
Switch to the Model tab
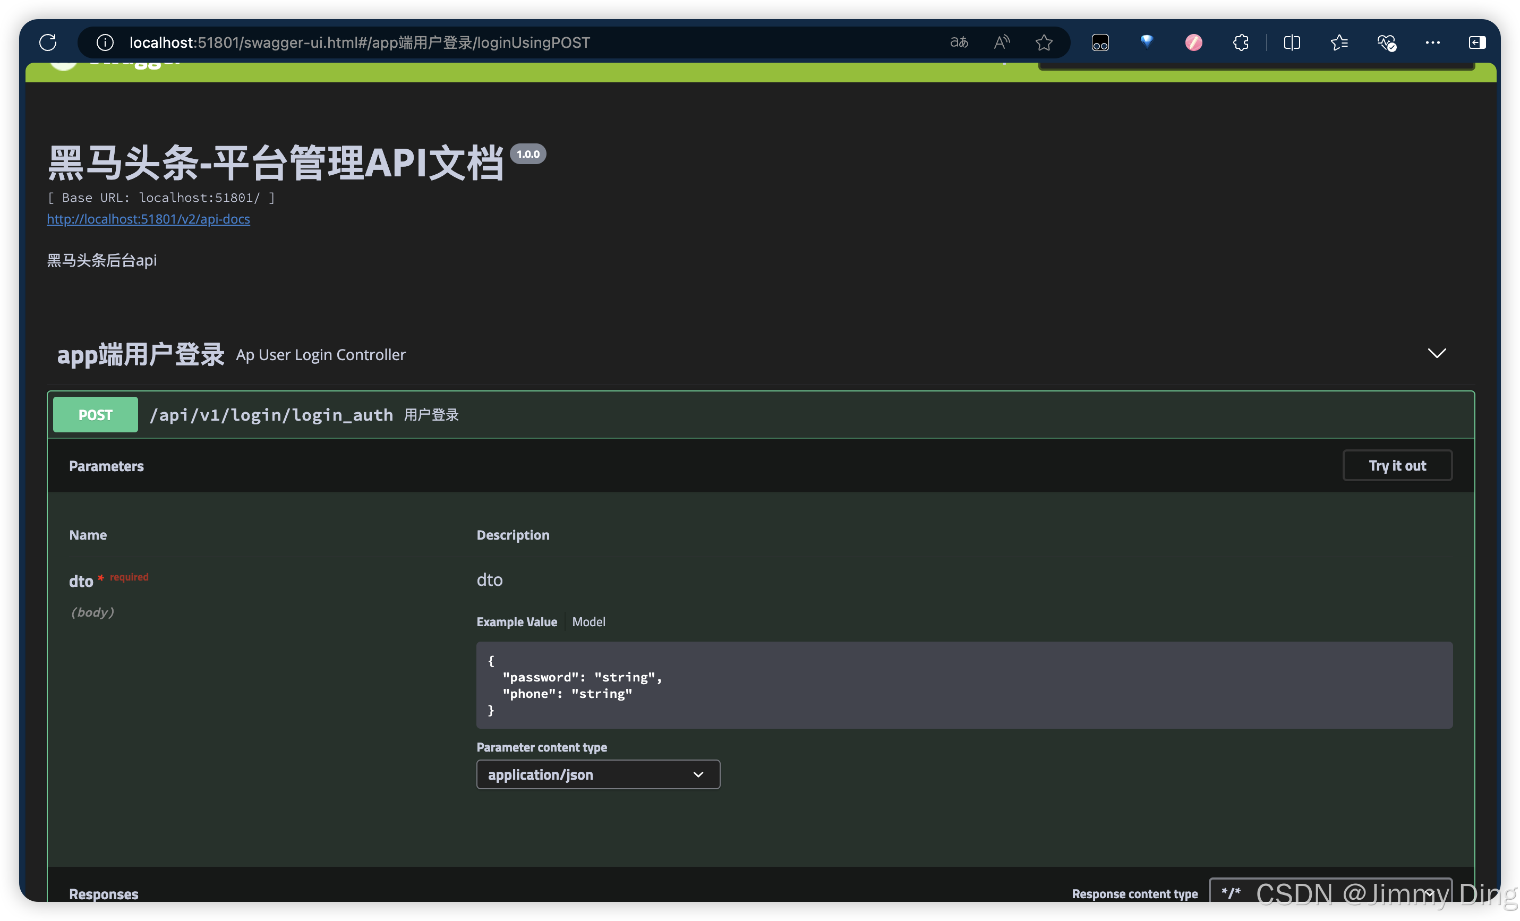click(588, 622)
